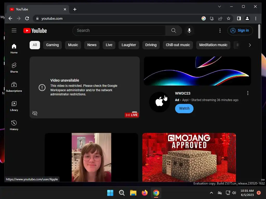Viewport: 266px width, 199px height.
Task: Click the Watch button for WWDC23
Action: 184,109
